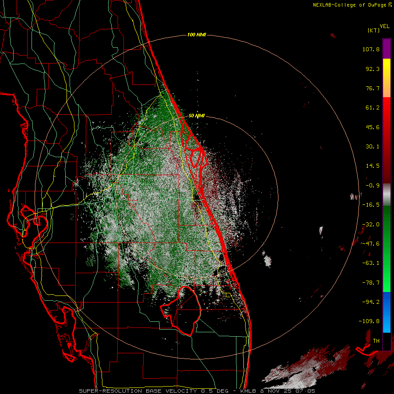Click the TH threshold label
This screenshot has width=394, height=394.
point(376,341)
